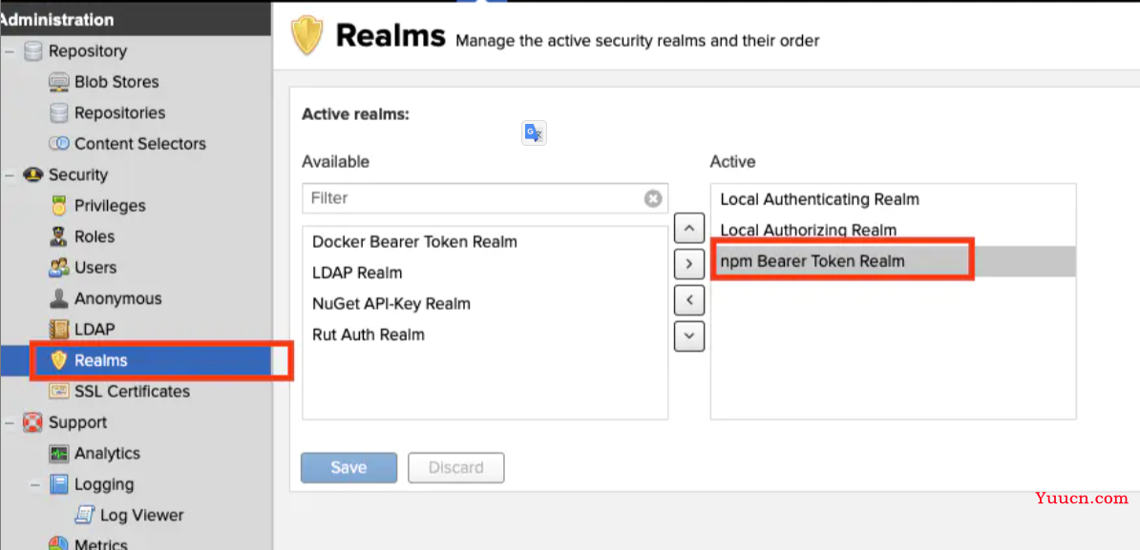Clear the Filter field with x icon
The width and height of the screenshot is (1140, 550).
pyautogui.click(x=653, y=198)
